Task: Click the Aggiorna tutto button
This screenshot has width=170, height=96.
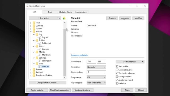Action: tap(37, 90)
